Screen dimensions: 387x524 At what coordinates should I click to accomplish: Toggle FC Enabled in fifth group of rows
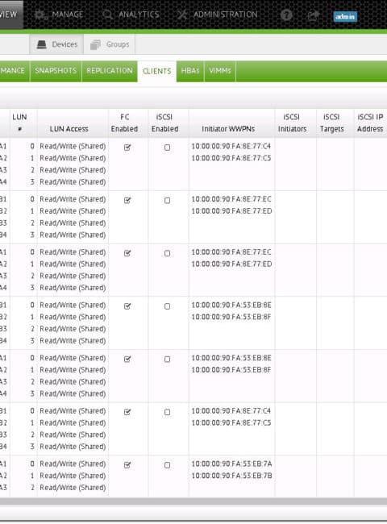click(127, 359)
